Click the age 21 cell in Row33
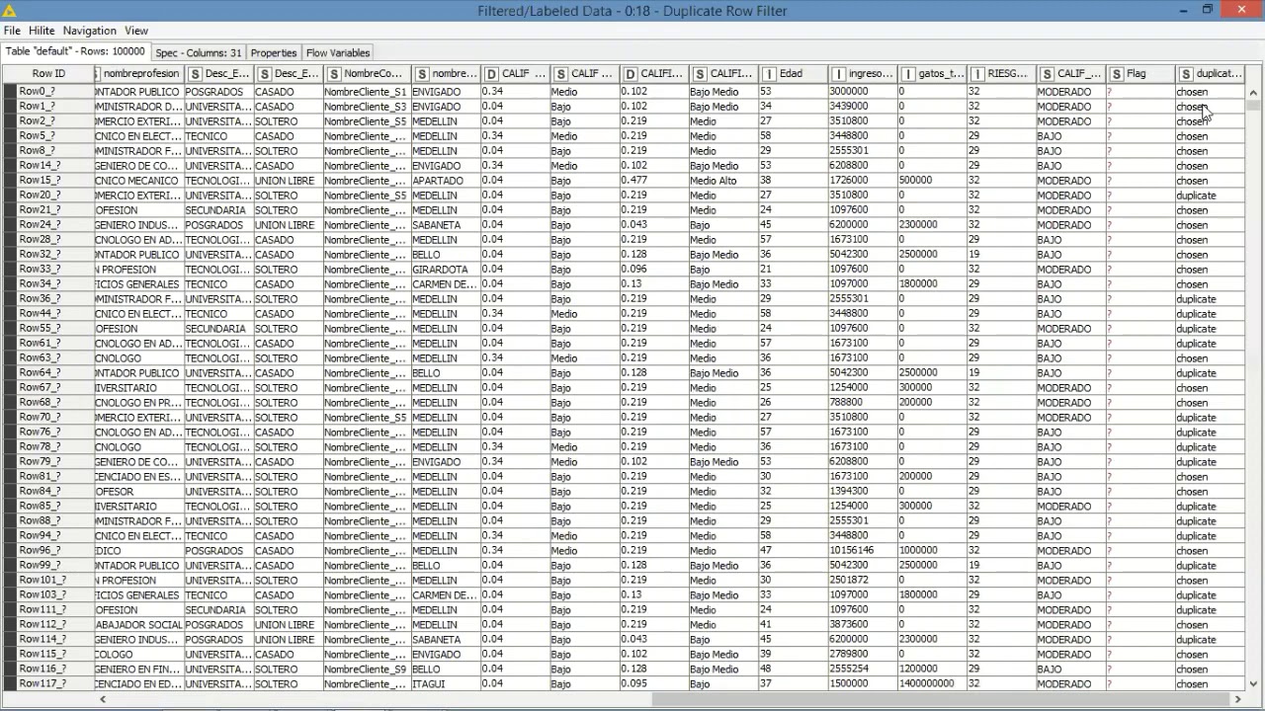Screen dimensions: 1265x711 tap(792, 270)
